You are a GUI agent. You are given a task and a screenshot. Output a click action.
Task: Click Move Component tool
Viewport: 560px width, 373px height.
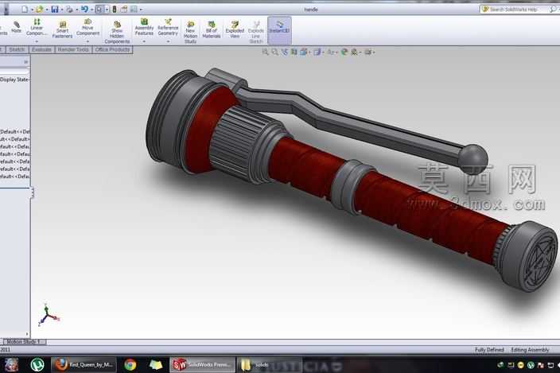pos(87,27)
